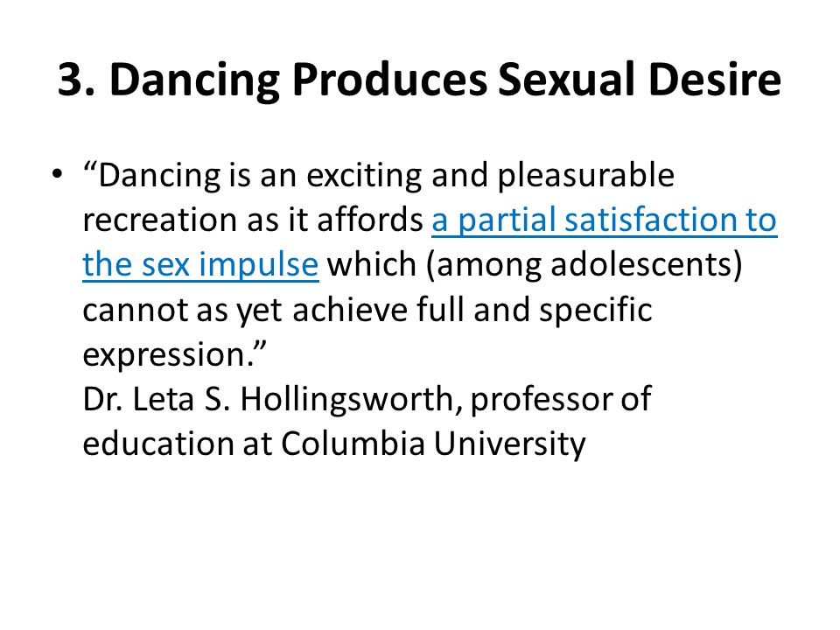
Task: Click the word 'pleasurable' in the first line
Action: 586,176
